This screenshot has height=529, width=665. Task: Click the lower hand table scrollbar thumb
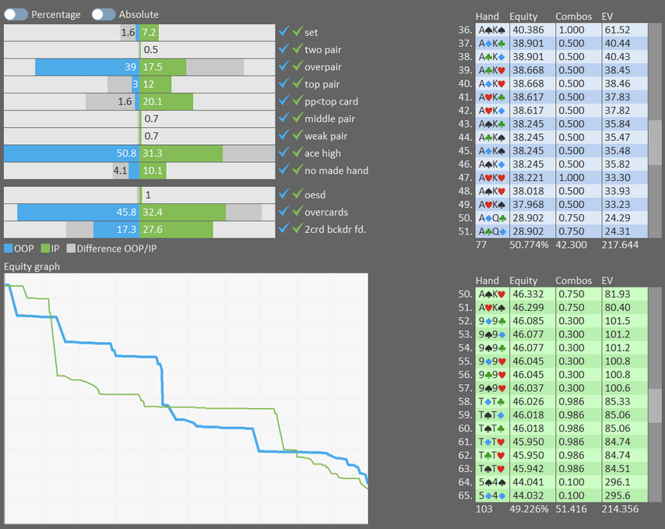point(655,406)
